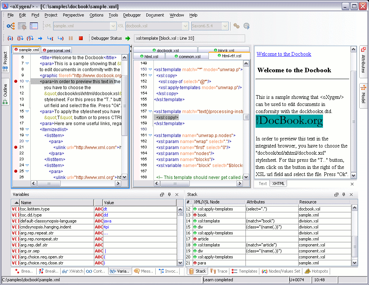369x285 pixels.
Task: Switch to html.xsl tab
Action: [149, 57]
